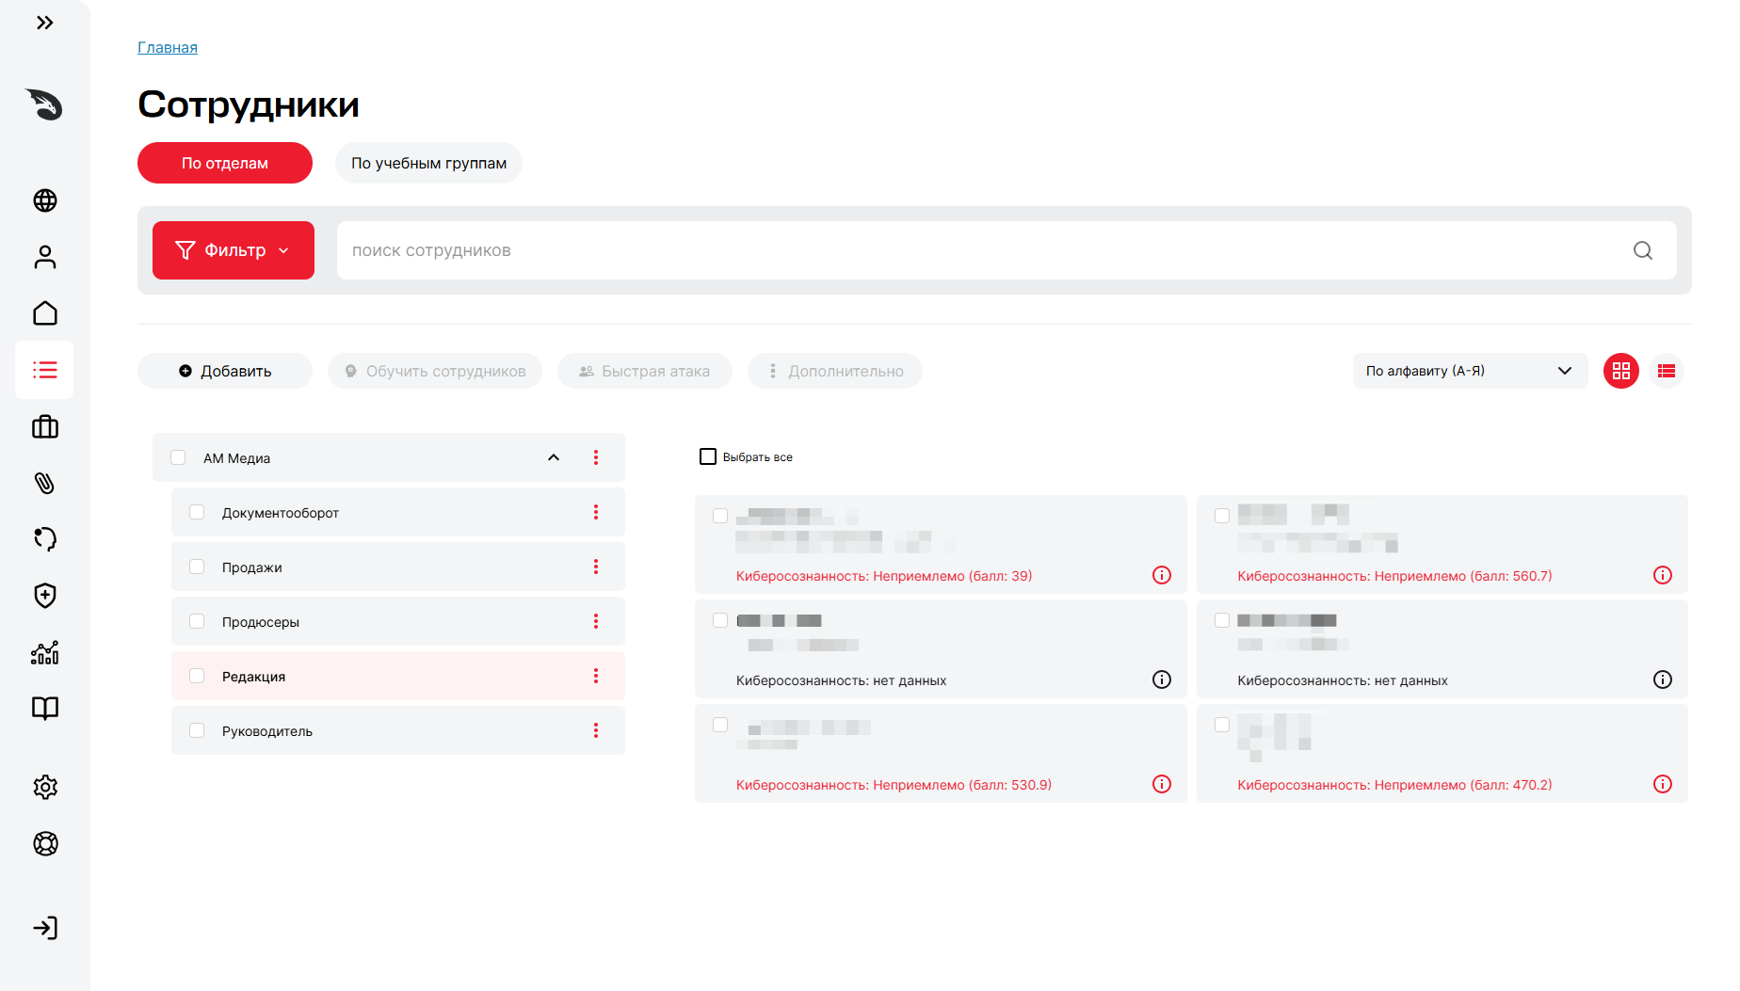
Task: Open three-dot menu for Документооборот
Action: pyautogui.click(x=595, y=512)
